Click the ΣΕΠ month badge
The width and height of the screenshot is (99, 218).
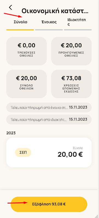coord(23,152)
